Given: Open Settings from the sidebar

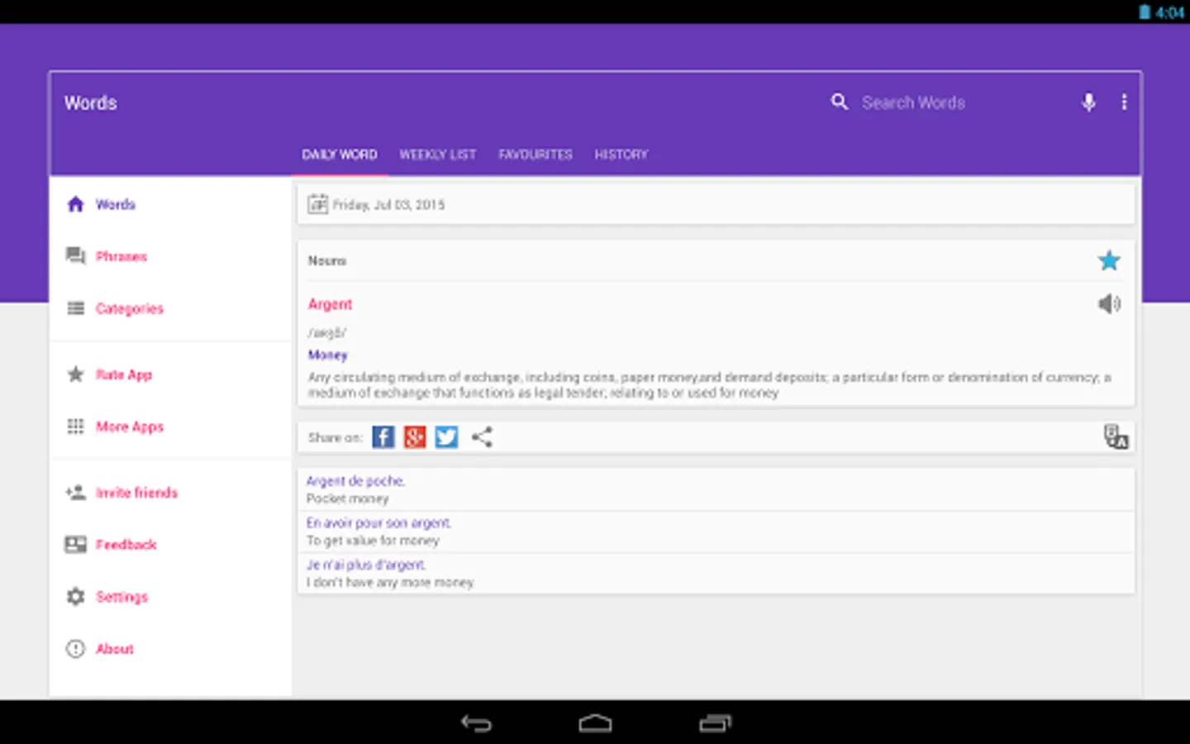Looking at the screenshot, I should click(x=121, y=597).
